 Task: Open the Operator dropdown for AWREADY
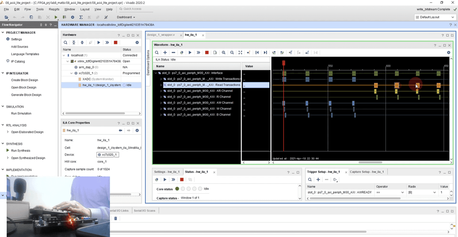(402, 193)
